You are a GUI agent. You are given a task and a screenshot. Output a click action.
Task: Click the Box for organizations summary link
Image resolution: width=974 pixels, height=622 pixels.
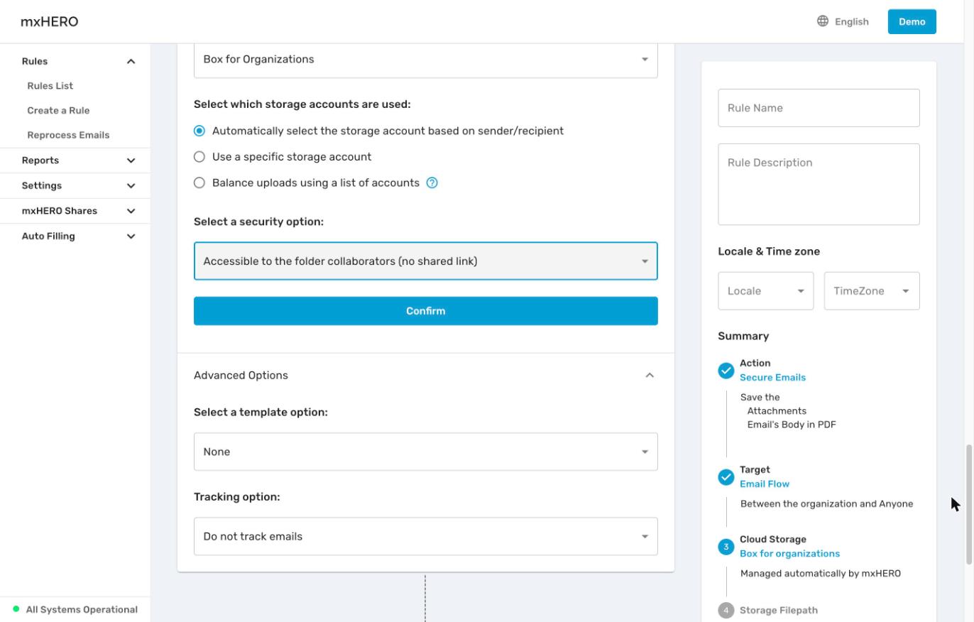pyautogui.click(x=789, y=553)
